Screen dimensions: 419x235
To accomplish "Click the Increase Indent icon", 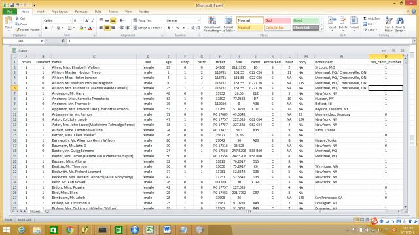I will (128, 27).
